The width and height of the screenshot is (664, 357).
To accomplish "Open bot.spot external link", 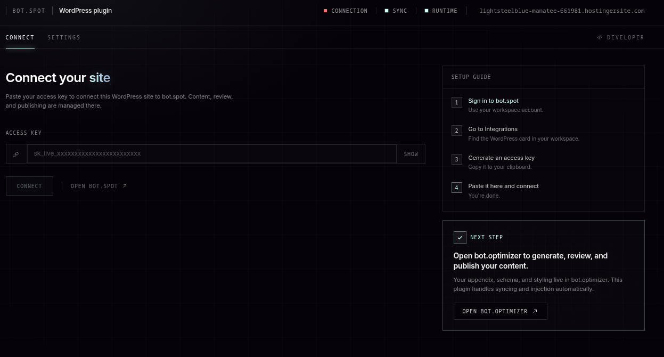I will point(99,186).
